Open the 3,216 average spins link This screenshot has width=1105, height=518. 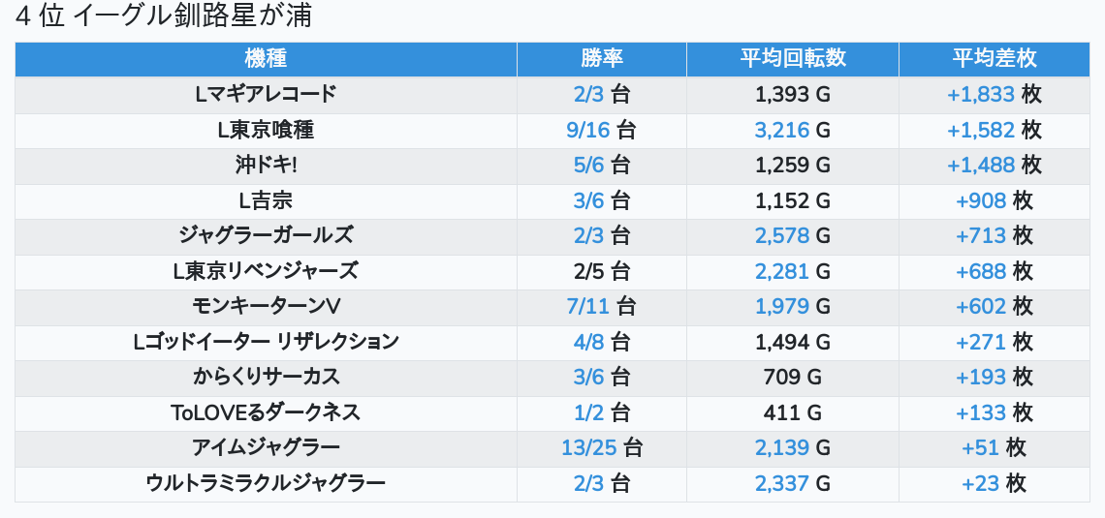click(x=781, y=130)
